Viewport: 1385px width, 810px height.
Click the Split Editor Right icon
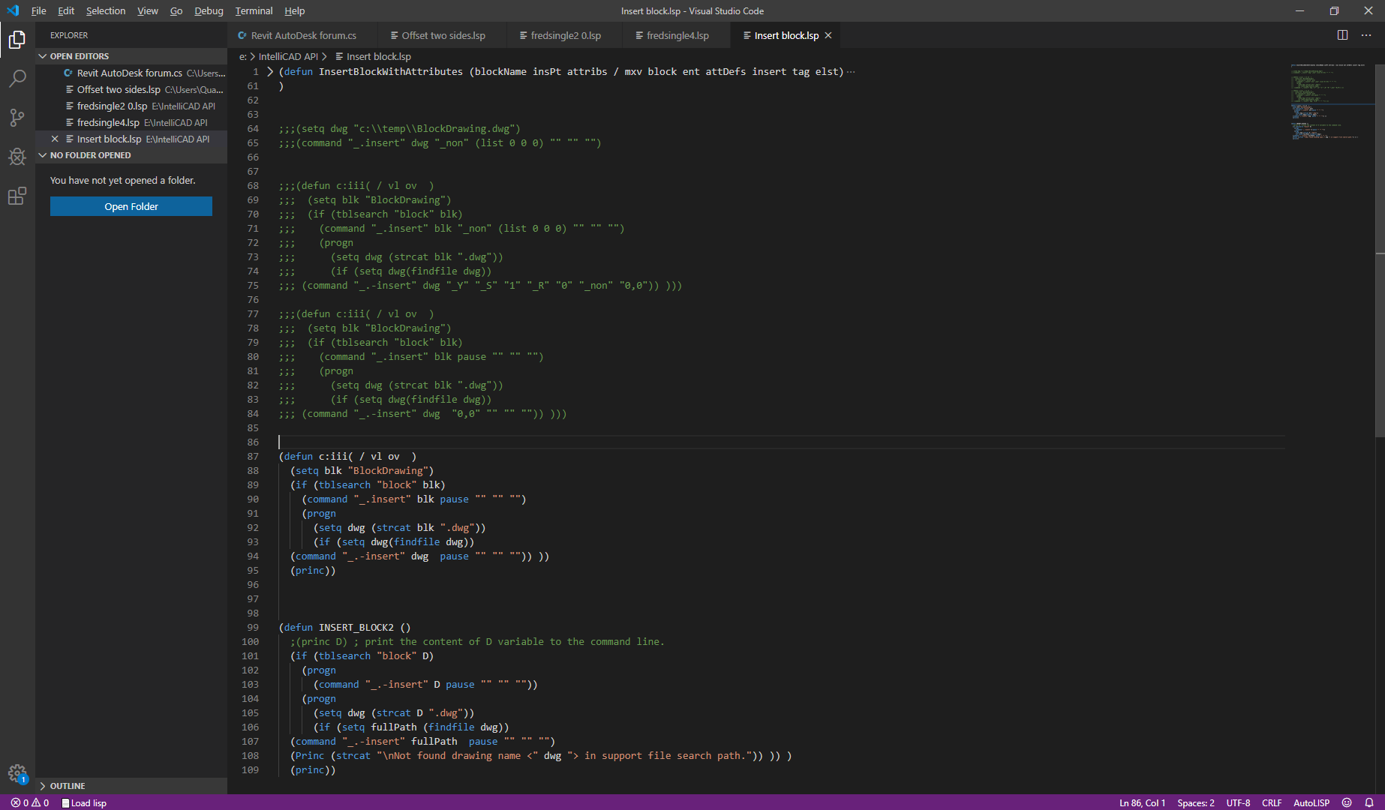1342,35
